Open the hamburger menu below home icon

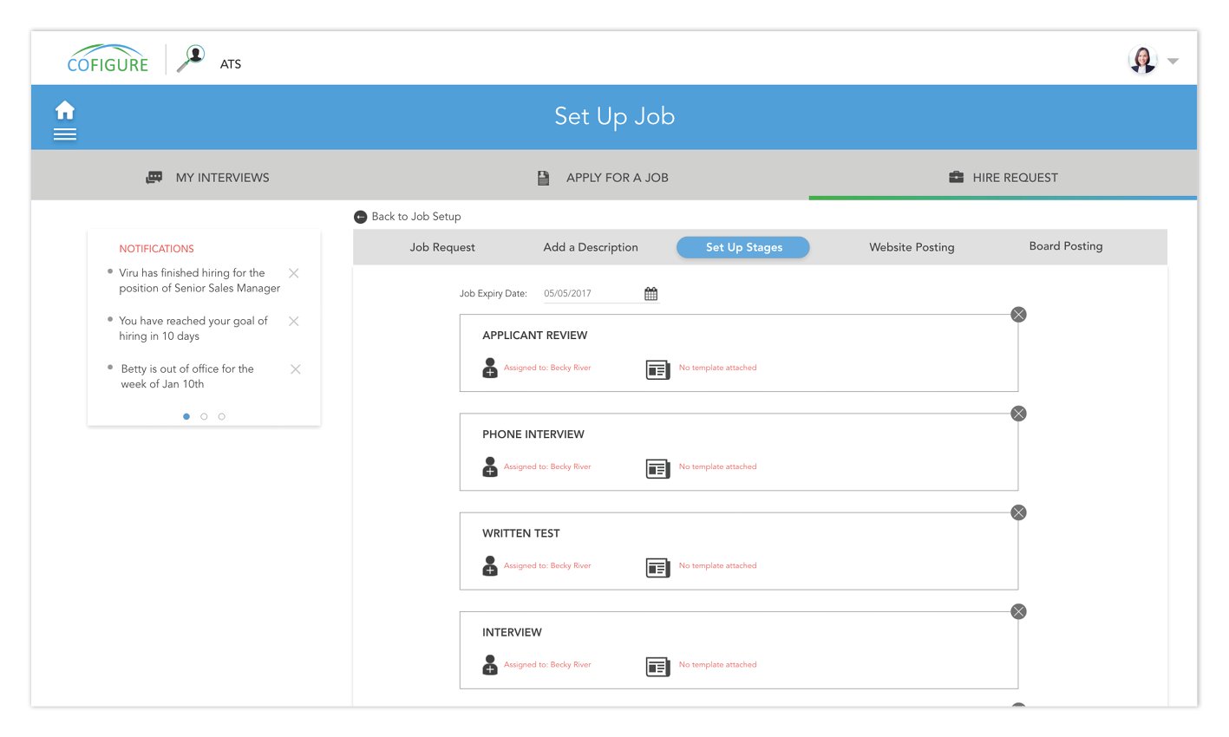coord(65,134)
